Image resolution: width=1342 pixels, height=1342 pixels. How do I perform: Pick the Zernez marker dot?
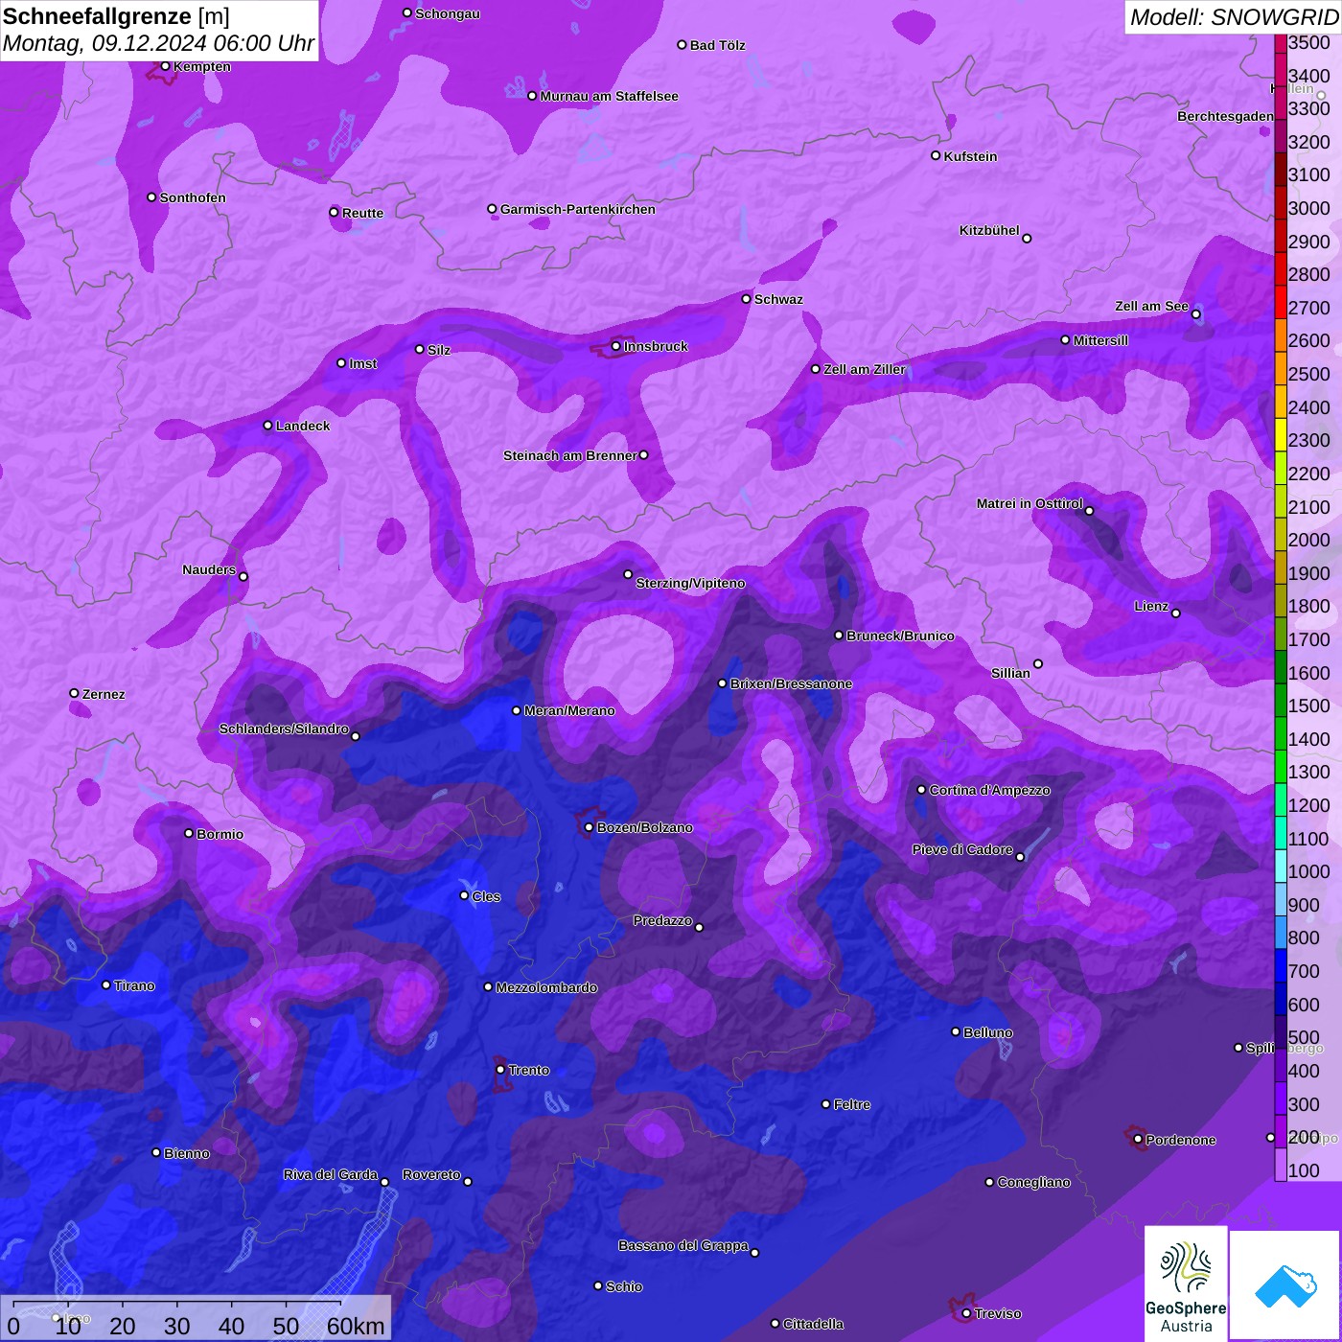(x=75, y=693)
